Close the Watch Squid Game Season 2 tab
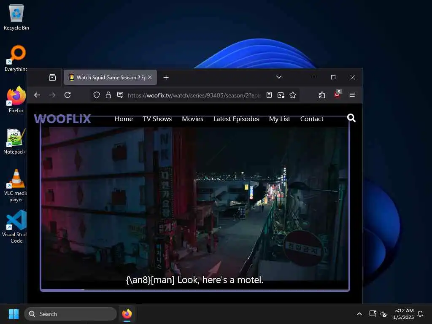Image resolution: width=432 pixels, height=324 pixels. tap(150, 78)
